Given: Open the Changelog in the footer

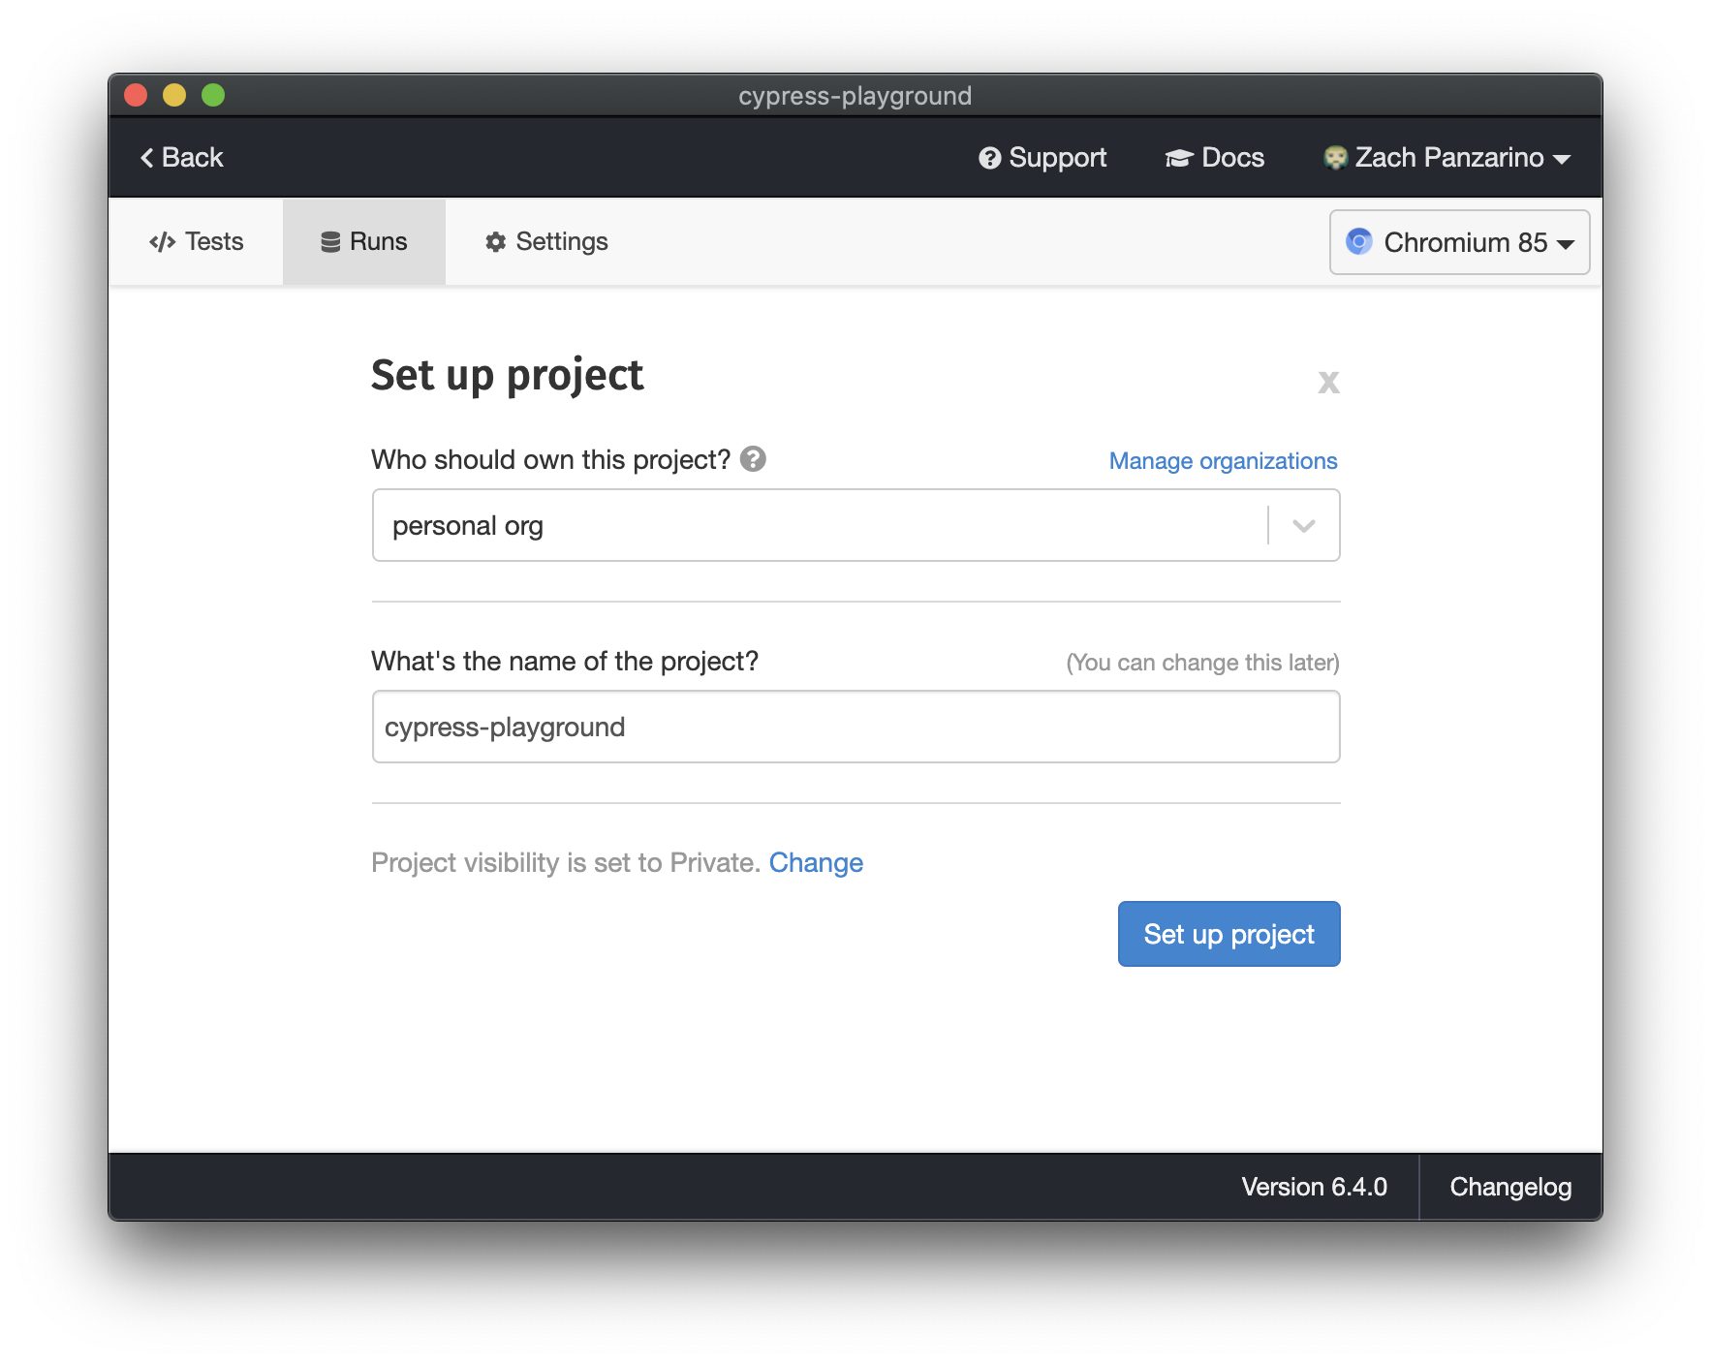Looking at the screenshot, I should tap(1510, 1187).
